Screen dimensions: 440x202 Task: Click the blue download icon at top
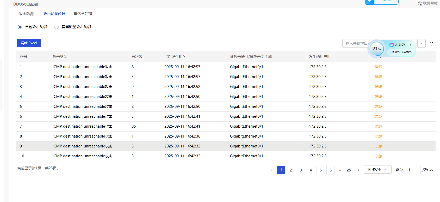[x=369, y=2]
